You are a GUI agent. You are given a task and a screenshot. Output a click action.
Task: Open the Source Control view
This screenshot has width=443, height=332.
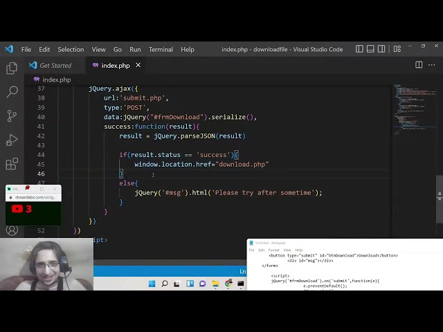tap(12, 116)
